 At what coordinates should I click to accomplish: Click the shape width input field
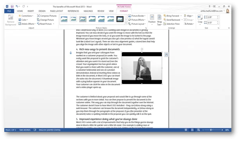pos(212,23)
